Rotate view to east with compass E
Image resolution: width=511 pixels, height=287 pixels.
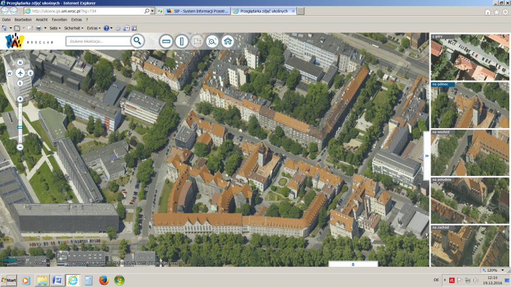[x=30, y=73]
